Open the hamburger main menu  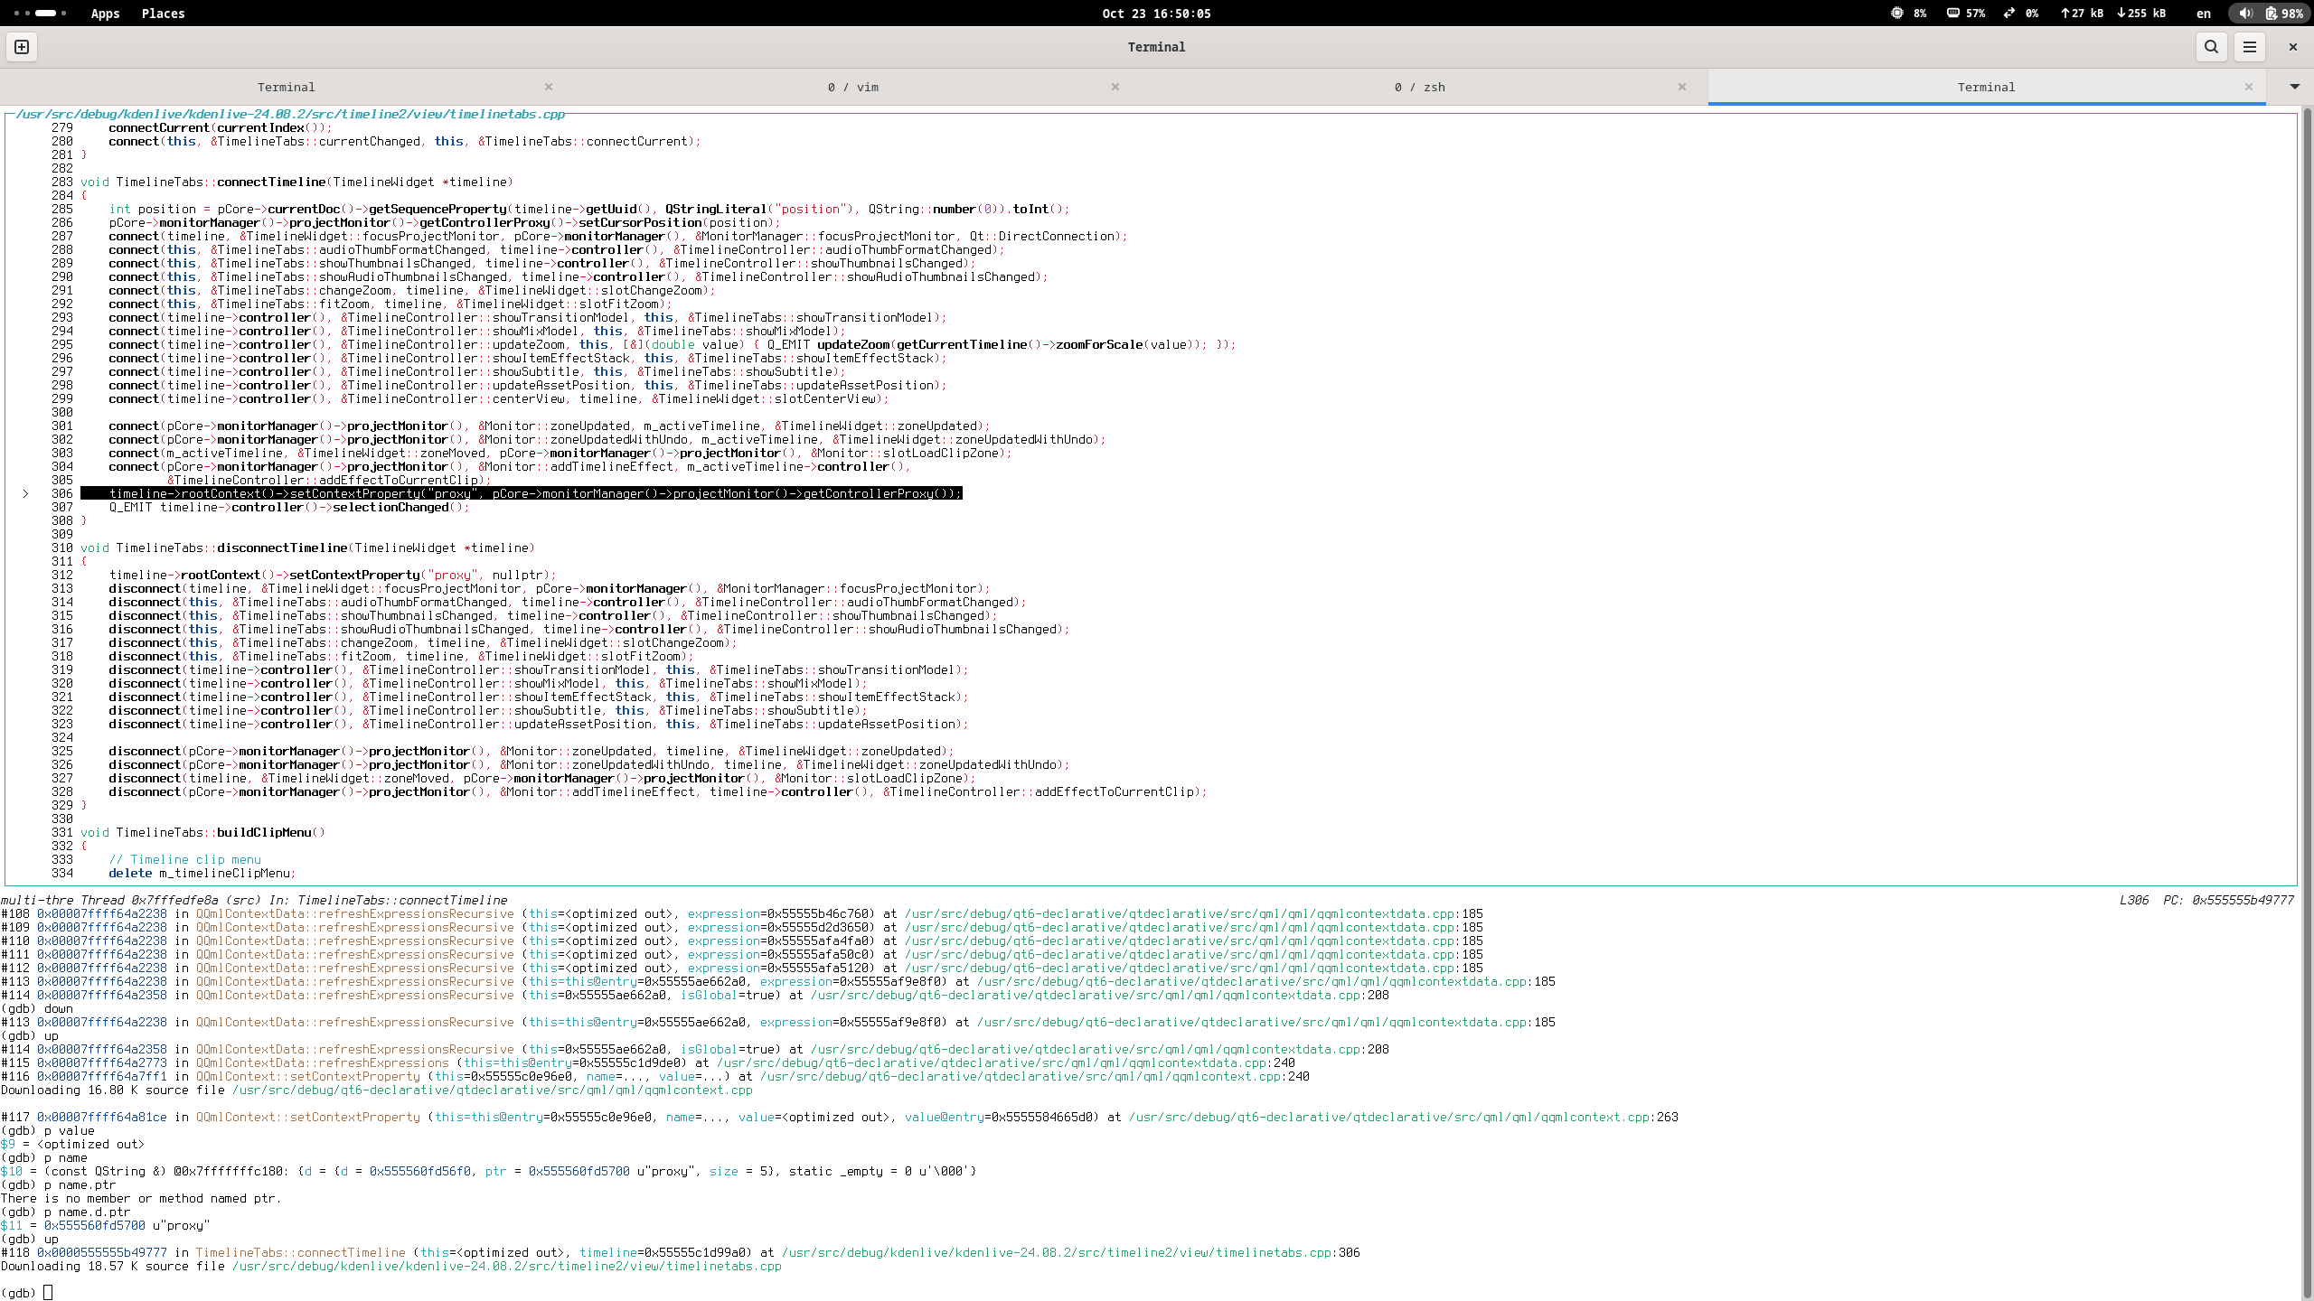[x=2250, y=47]
